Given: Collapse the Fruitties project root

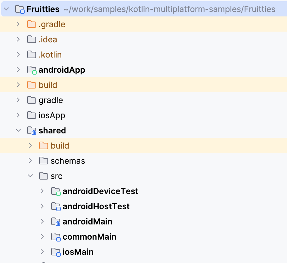Looking at the screenshot, I should [7, 9].
